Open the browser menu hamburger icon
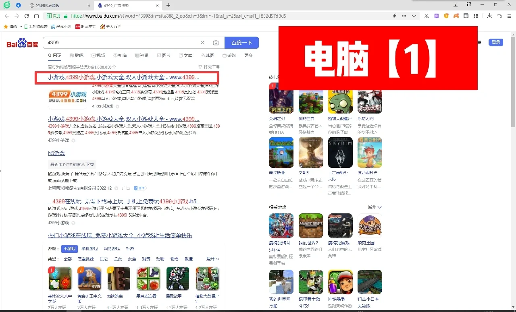This screenshot has width=516, height=312. [x=509, y=16]
